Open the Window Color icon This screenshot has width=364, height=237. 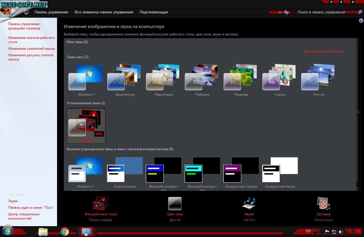(x=175, y=204)
